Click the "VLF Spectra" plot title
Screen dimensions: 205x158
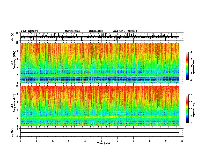pos(29,31)
